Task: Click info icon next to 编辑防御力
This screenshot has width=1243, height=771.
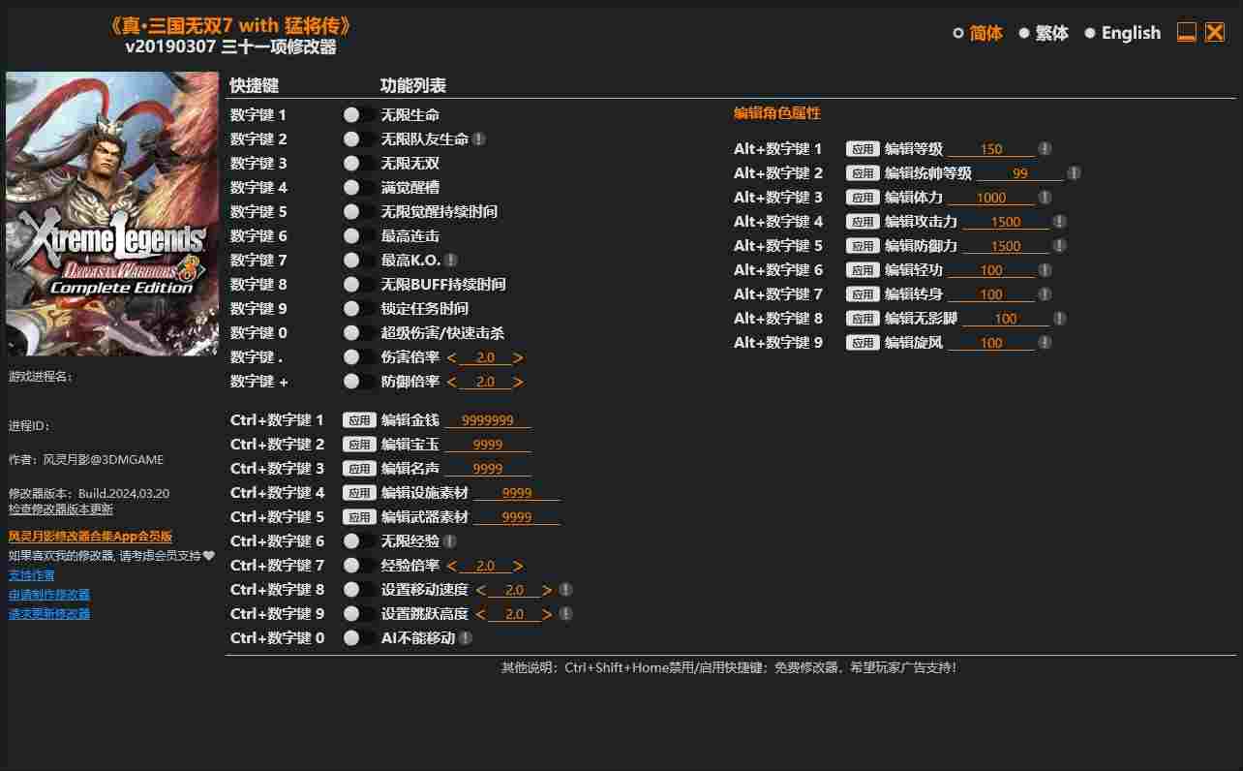Action: [x=1060, y=246]
